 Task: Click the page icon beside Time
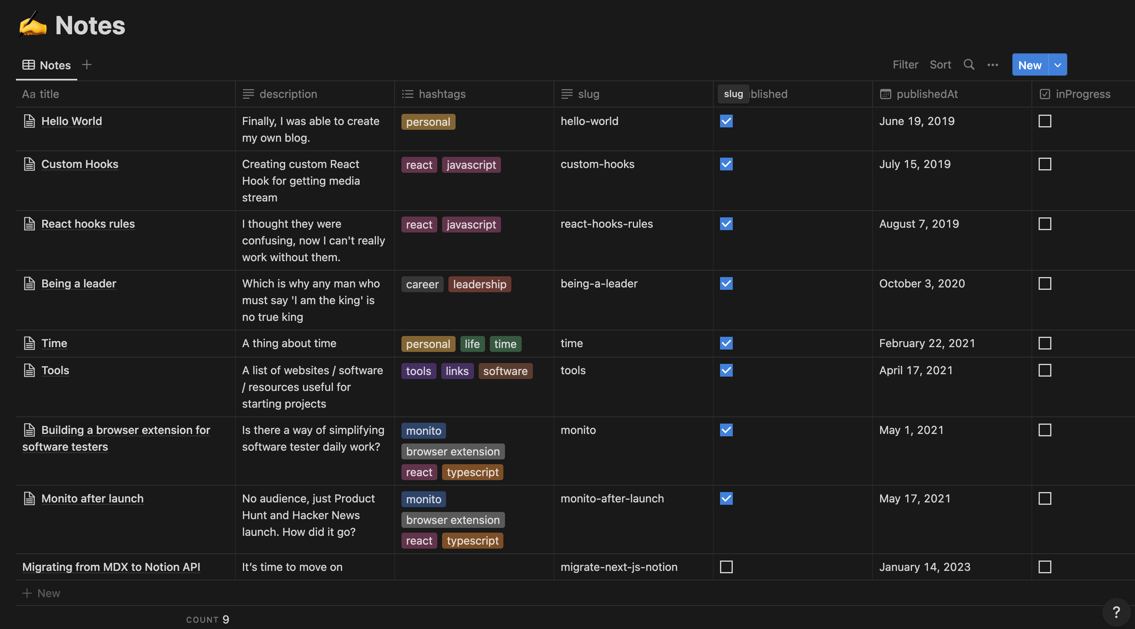pos(29,343)
